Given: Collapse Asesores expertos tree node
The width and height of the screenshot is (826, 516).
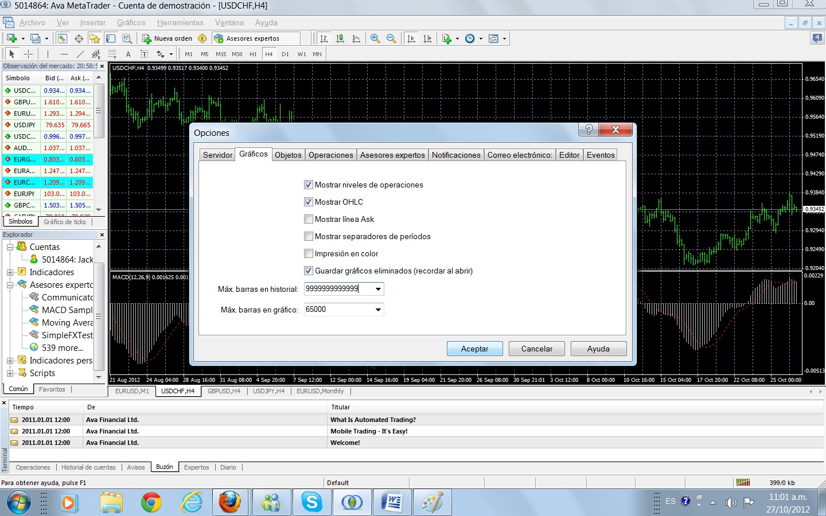Looking at the screenshot, I should [x=10, y=285].
